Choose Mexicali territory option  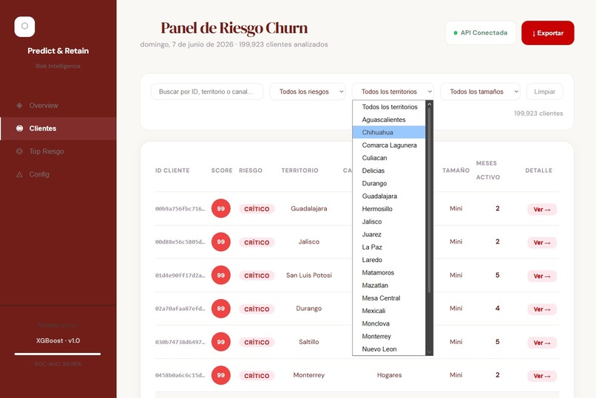[x=389, y=311]
